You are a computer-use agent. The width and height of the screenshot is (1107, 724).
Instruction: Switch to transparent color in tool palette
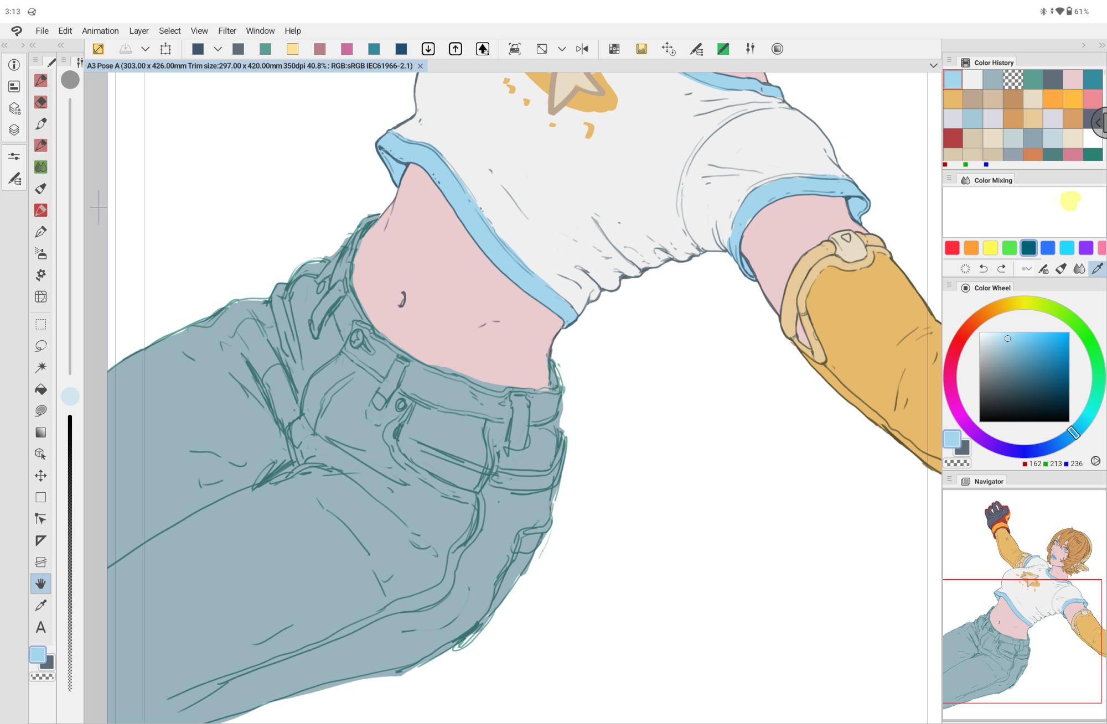42,676
